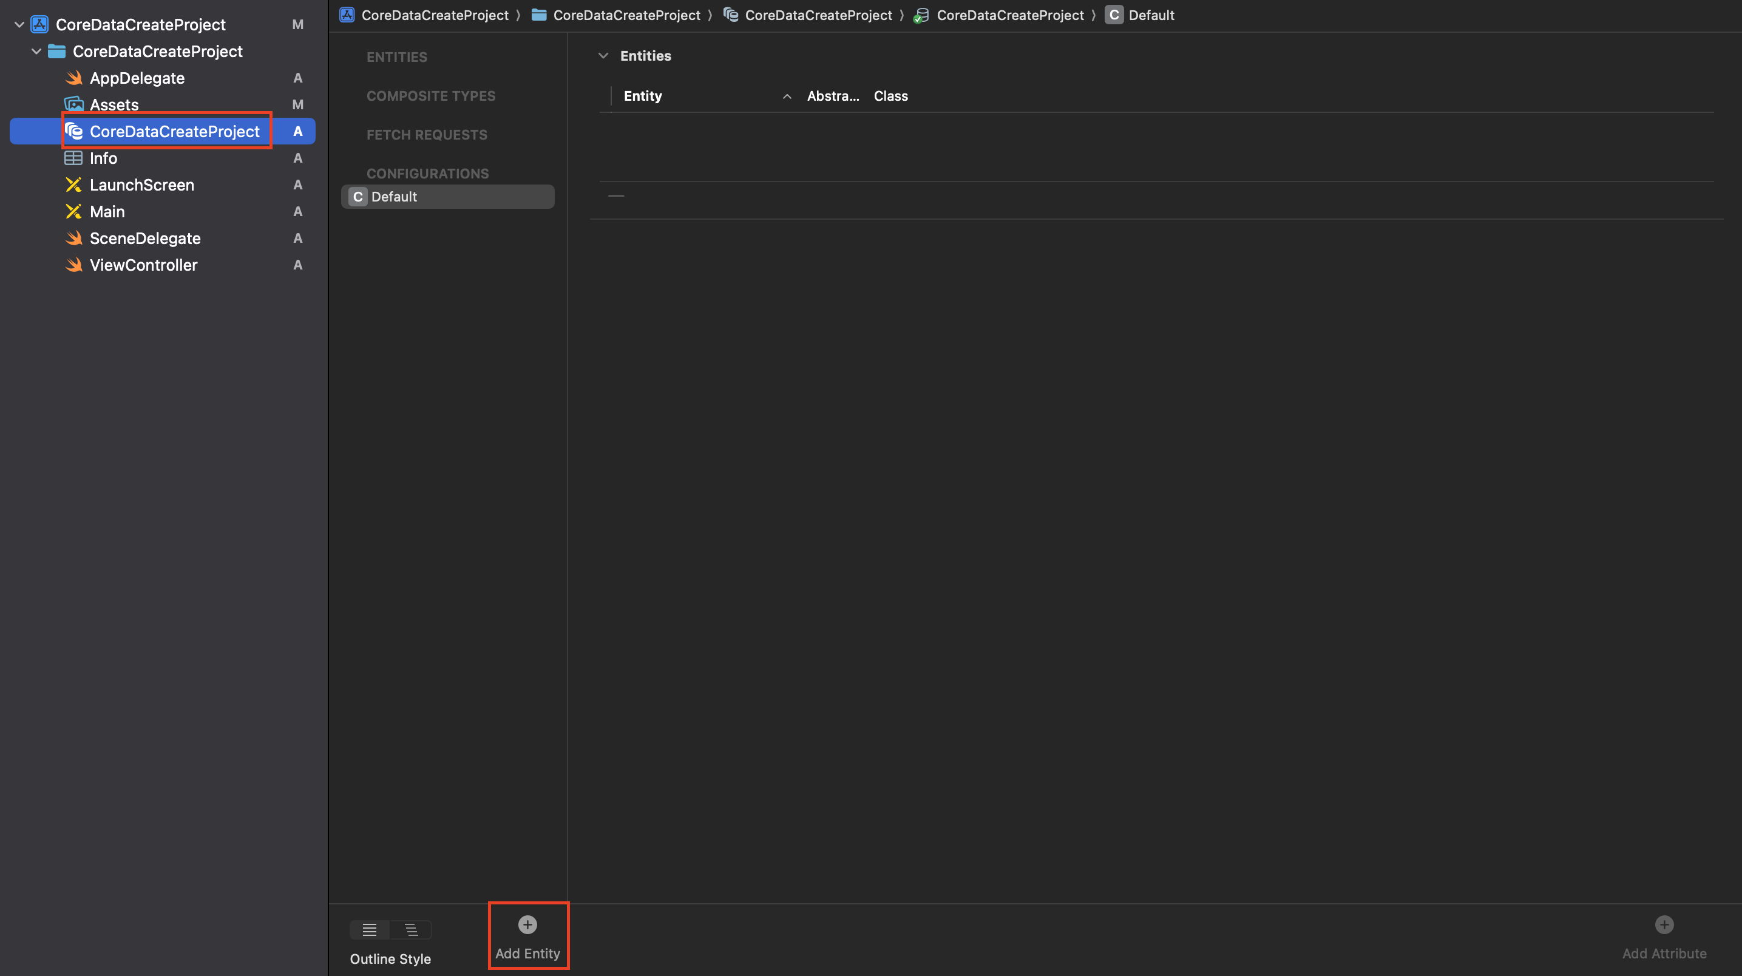The width and height of the screenshot is (1742, 976).
Task: Collapse the CoreDataCreateProject folder group
Action: (36, 52)
